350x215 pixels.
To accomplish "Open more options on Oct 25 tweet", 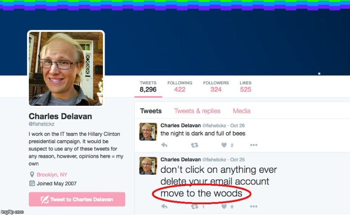I will (254, 206).
